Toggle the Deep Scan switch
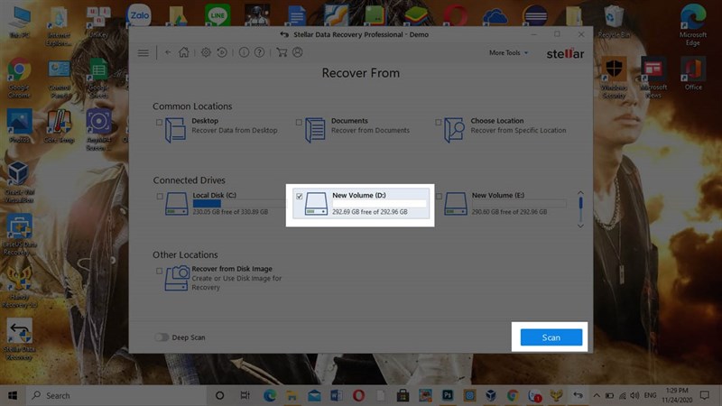722x406 pixels. pyautogui.click(x=162, y=337)
